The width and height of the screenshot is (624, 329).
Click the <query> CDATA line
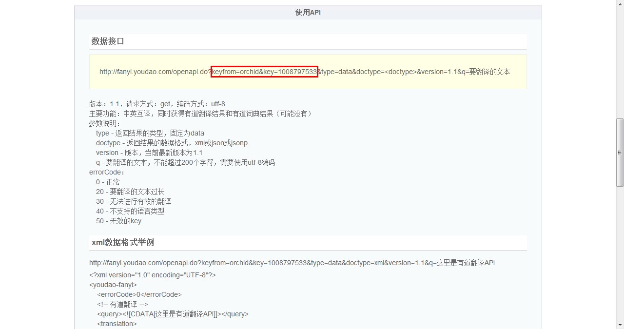(x=173, y=314)
